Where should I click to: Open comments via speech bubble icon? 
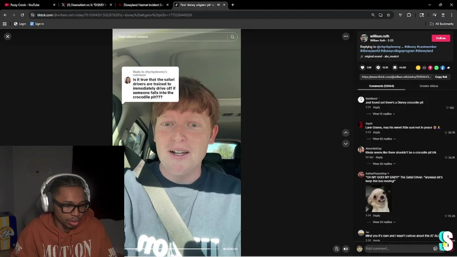tap(378, 67)
